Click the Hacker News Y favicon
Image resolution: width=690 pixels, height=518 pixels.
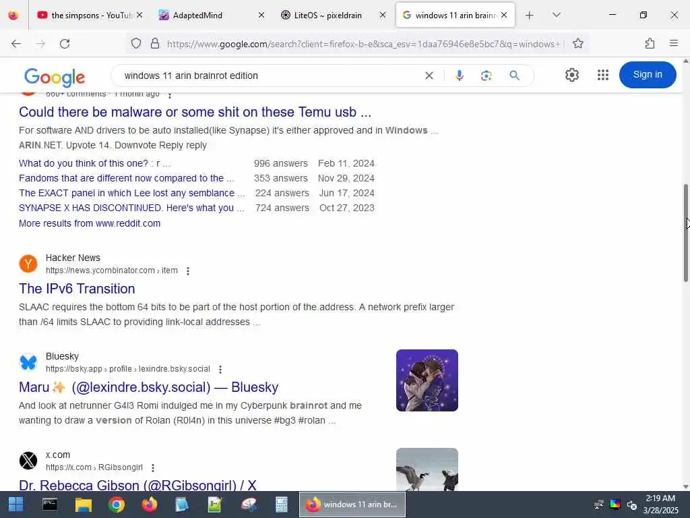[x=28, y=264]
